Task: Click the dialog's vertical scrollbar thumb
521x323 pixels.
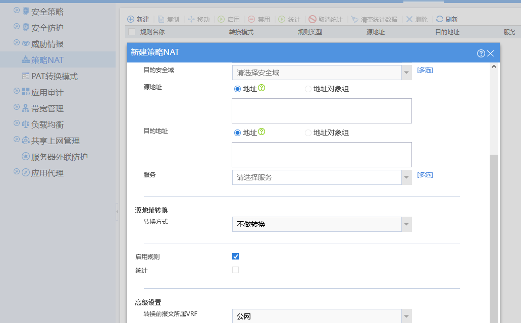Action: 494,237
